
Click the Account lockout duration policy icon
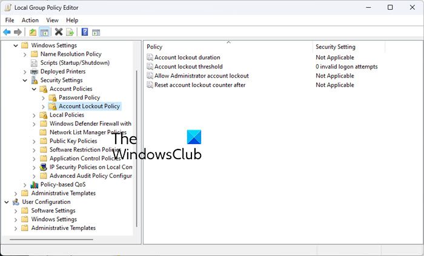150,57
